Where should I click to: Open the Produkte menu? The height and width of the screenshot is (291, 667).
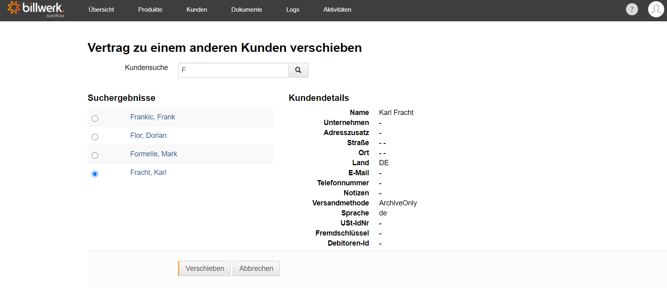coord(150,10)
